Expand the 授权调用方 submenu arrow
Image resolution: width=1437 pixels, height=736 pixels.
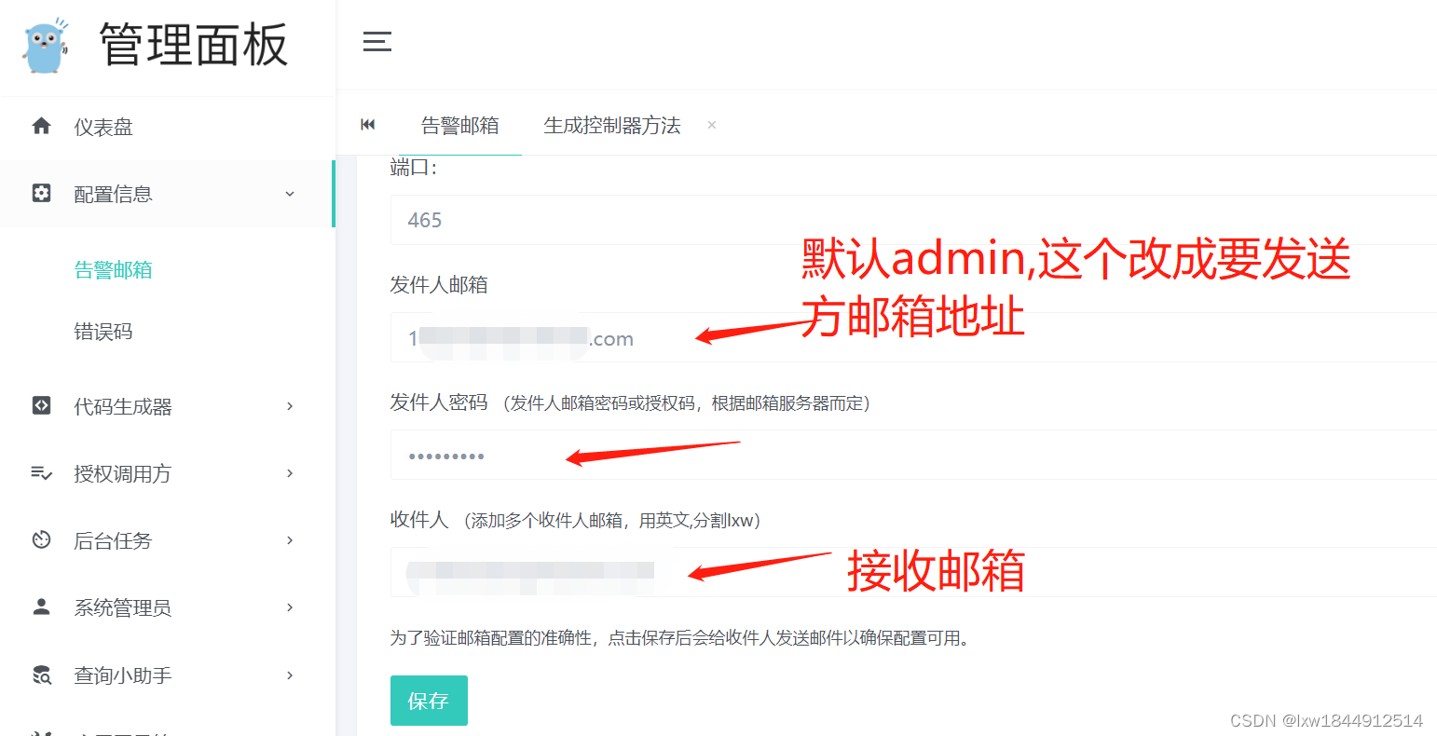[x=290, y=473]
